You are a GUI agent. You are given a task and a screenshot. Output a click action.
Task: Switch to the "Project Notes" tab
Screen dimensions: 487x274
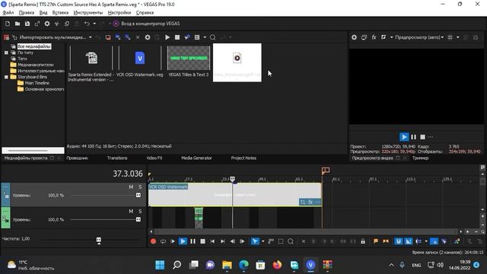coord(243,158)
